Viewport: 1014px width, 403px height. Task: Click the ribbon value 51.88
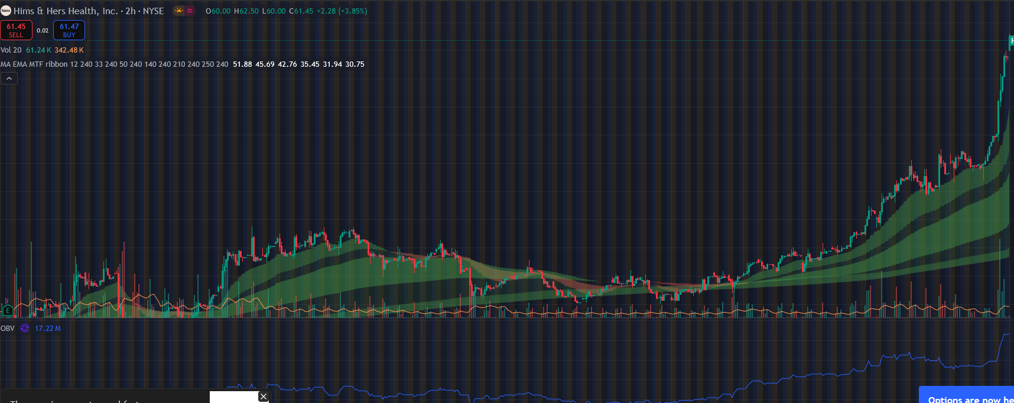(242, 64)
